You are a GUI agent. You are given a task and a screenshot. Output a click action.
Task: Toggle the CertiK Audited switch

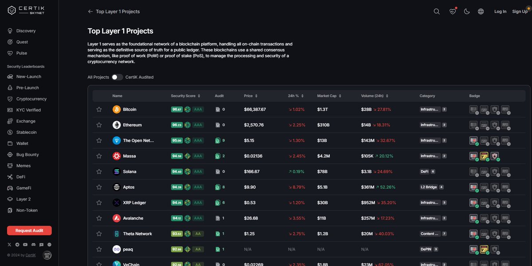tap(117, 77)
